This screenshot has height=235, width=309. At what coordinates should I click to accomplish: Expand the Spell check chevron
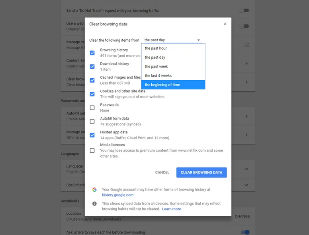(x=246, y=185)
